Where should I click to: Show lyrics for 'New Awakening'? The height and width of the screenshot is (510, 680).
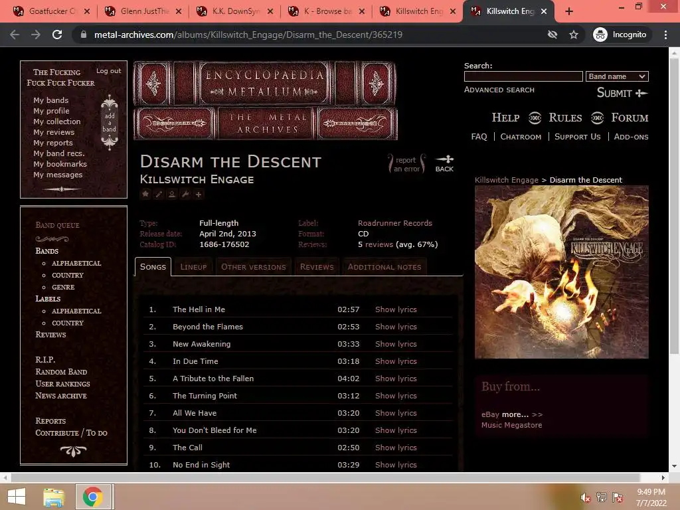(396, 344)
